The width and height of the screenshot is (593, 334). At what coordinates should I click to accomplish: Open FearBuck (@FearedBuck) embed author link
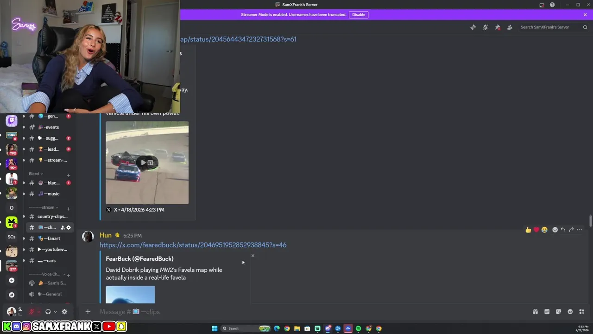coord(139,259)
